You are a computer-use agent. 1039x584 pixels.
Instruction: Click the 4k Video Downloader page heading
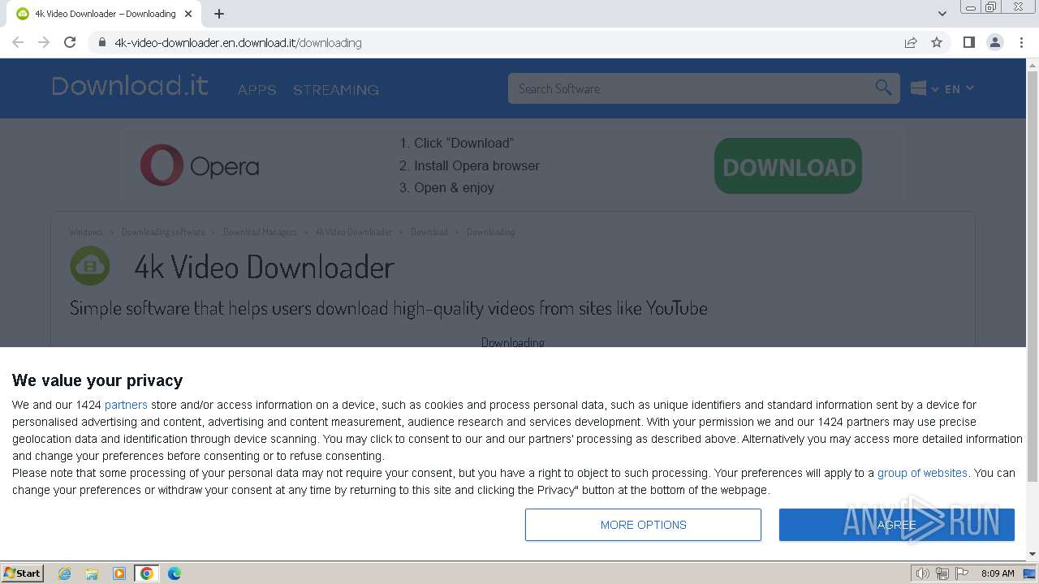[264, 267]
